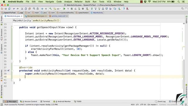
Task: Click SpeechToText breadcrumb in navigation bar
Action: coord(9,13)
